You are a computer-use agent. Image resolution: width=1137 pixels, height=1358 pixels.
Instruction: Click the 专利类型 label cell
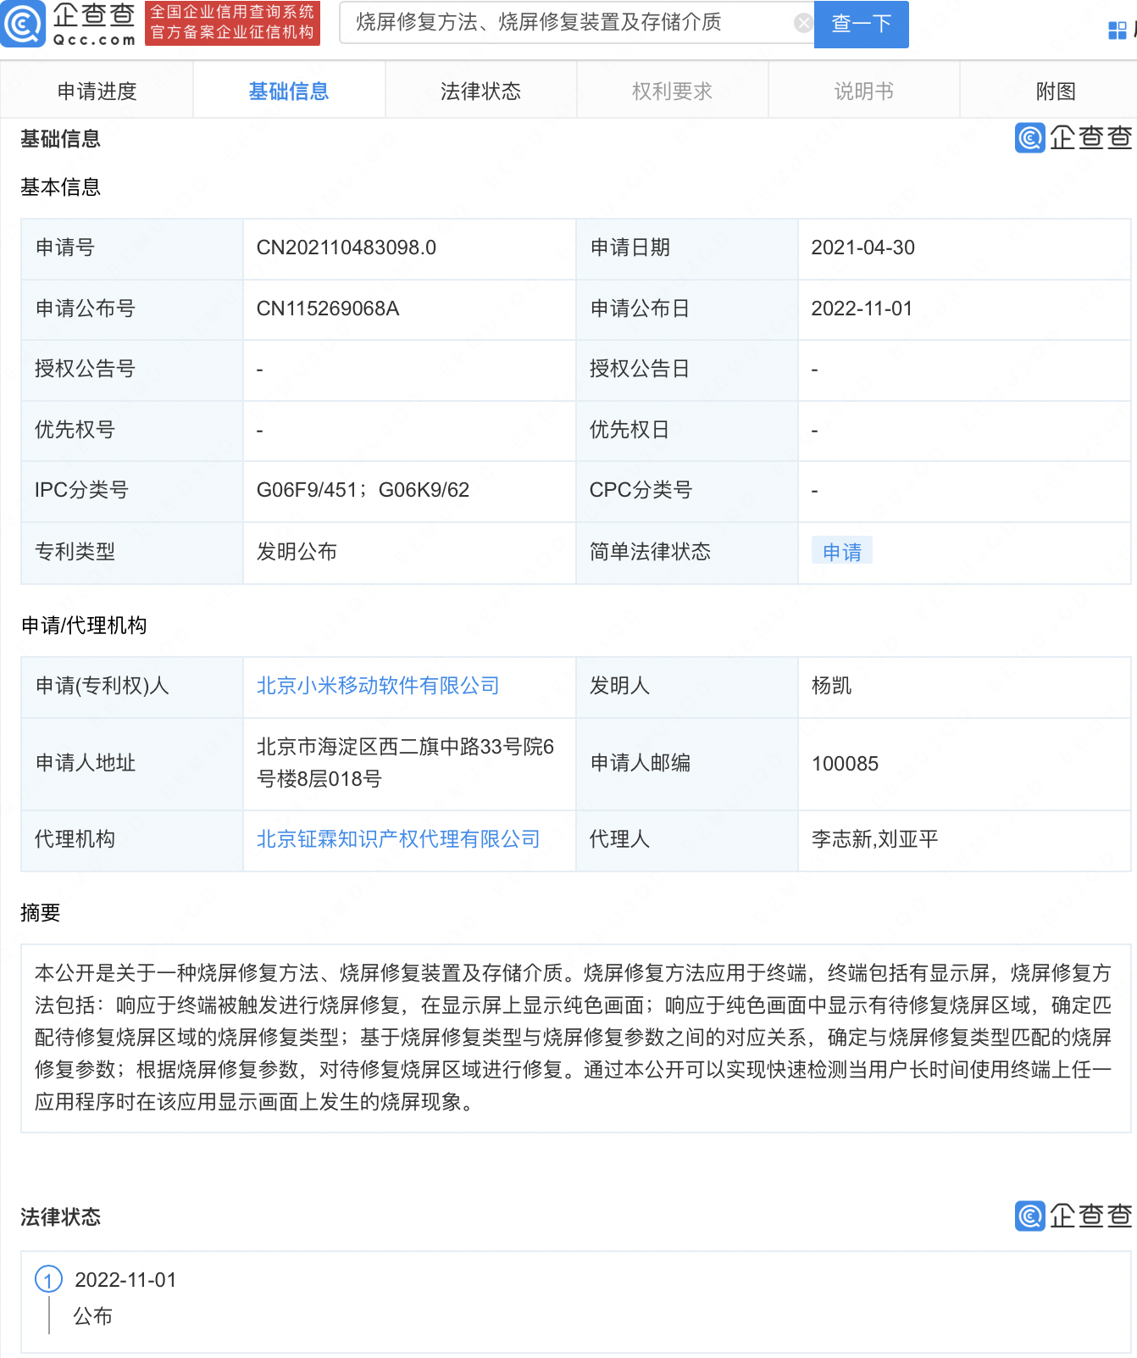tap(132, 552)
